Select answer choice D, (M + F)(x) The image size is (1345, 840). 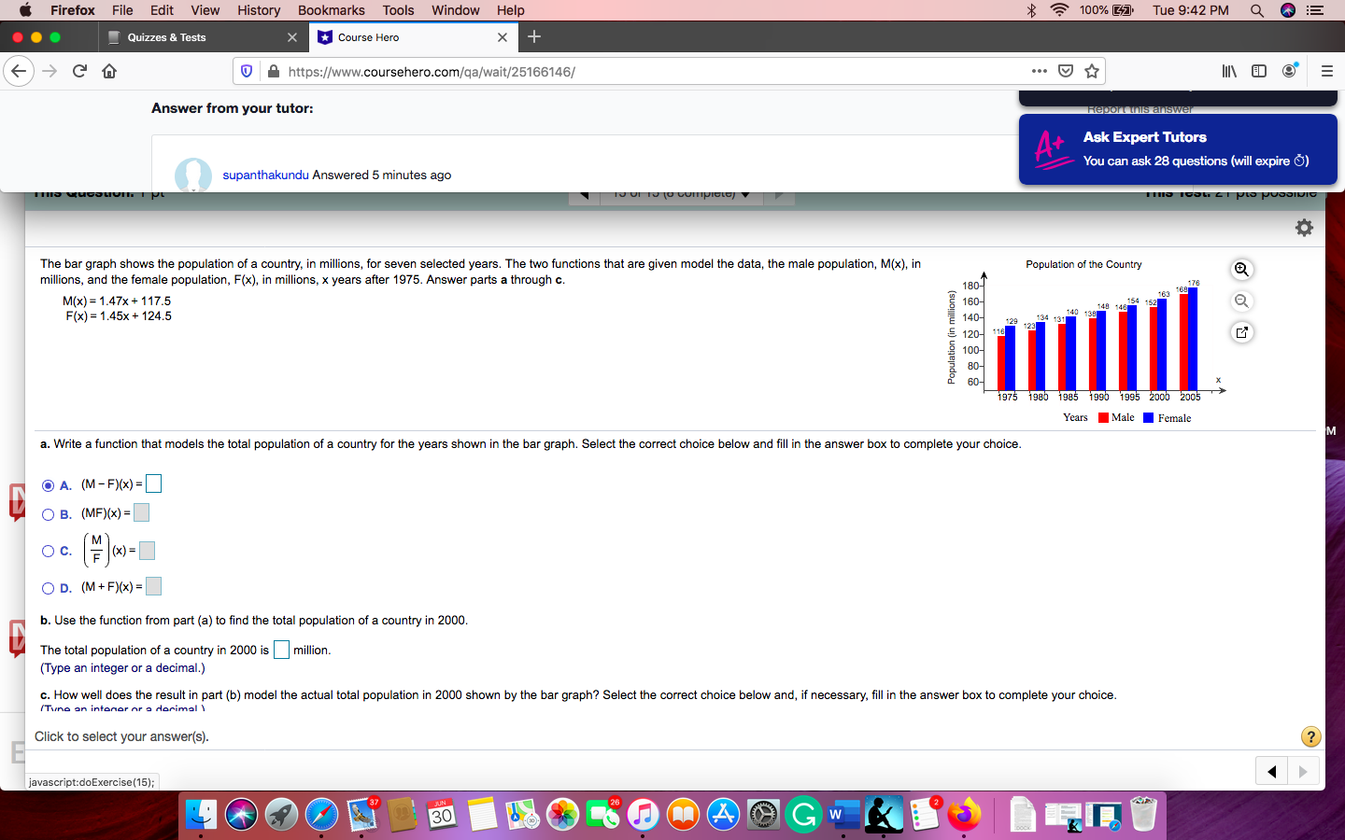(48, 587)
